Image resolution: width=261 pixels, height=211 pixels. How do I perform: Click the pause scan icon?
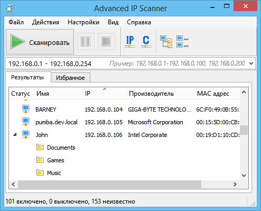tap(86, 41)
